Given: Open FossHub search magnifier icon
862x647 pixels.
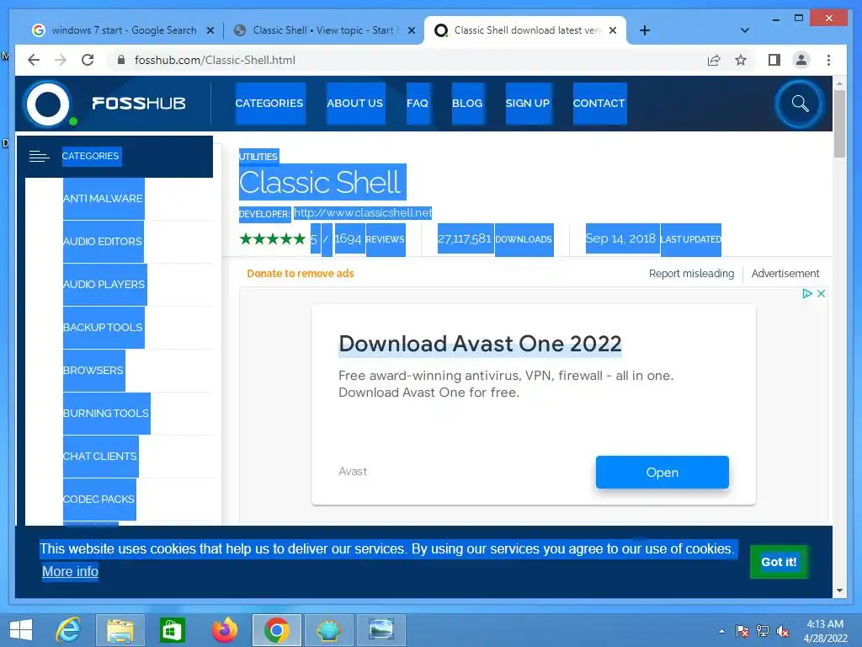Looking at the screenshot, I should click(800, 104).
